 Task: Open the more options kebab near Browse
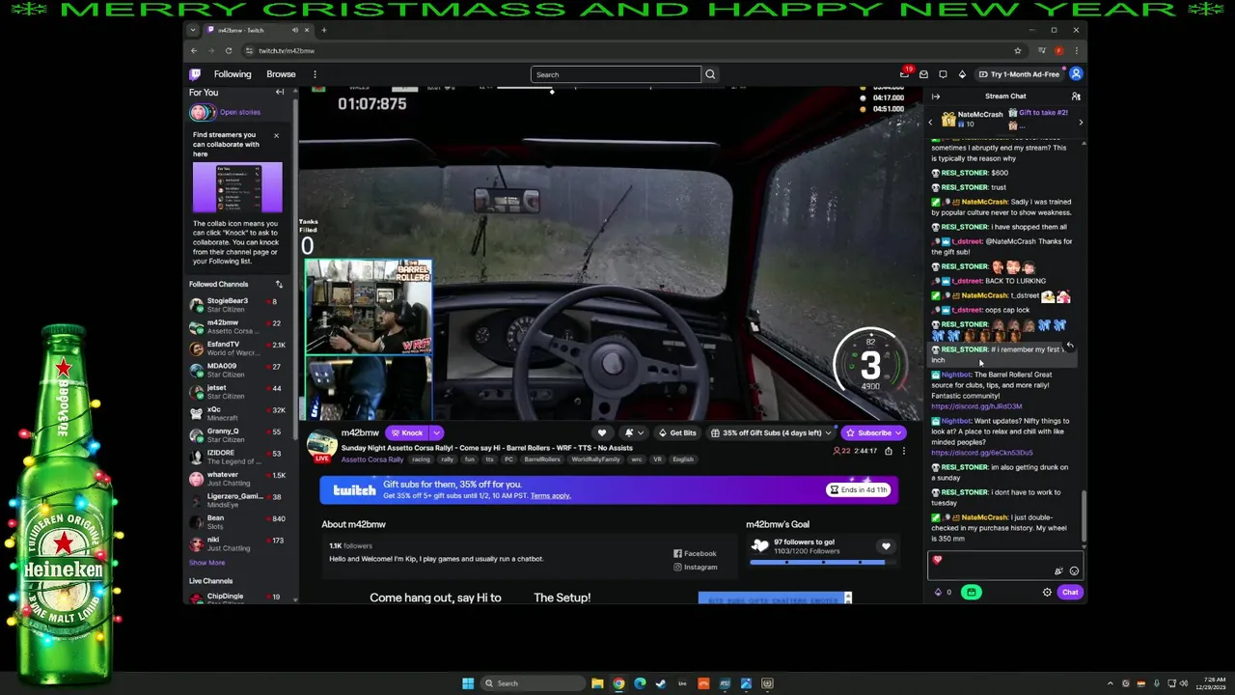pyautogui.click(x=315, y=74)
